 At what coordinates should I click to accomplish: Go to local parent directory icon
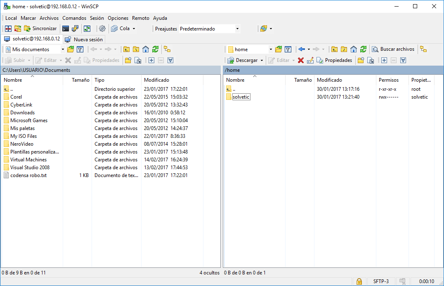pos(126,49)
